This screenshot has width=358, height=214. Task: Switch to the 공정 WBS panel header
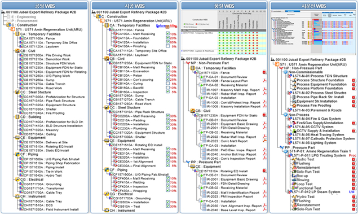coord(45,6)
